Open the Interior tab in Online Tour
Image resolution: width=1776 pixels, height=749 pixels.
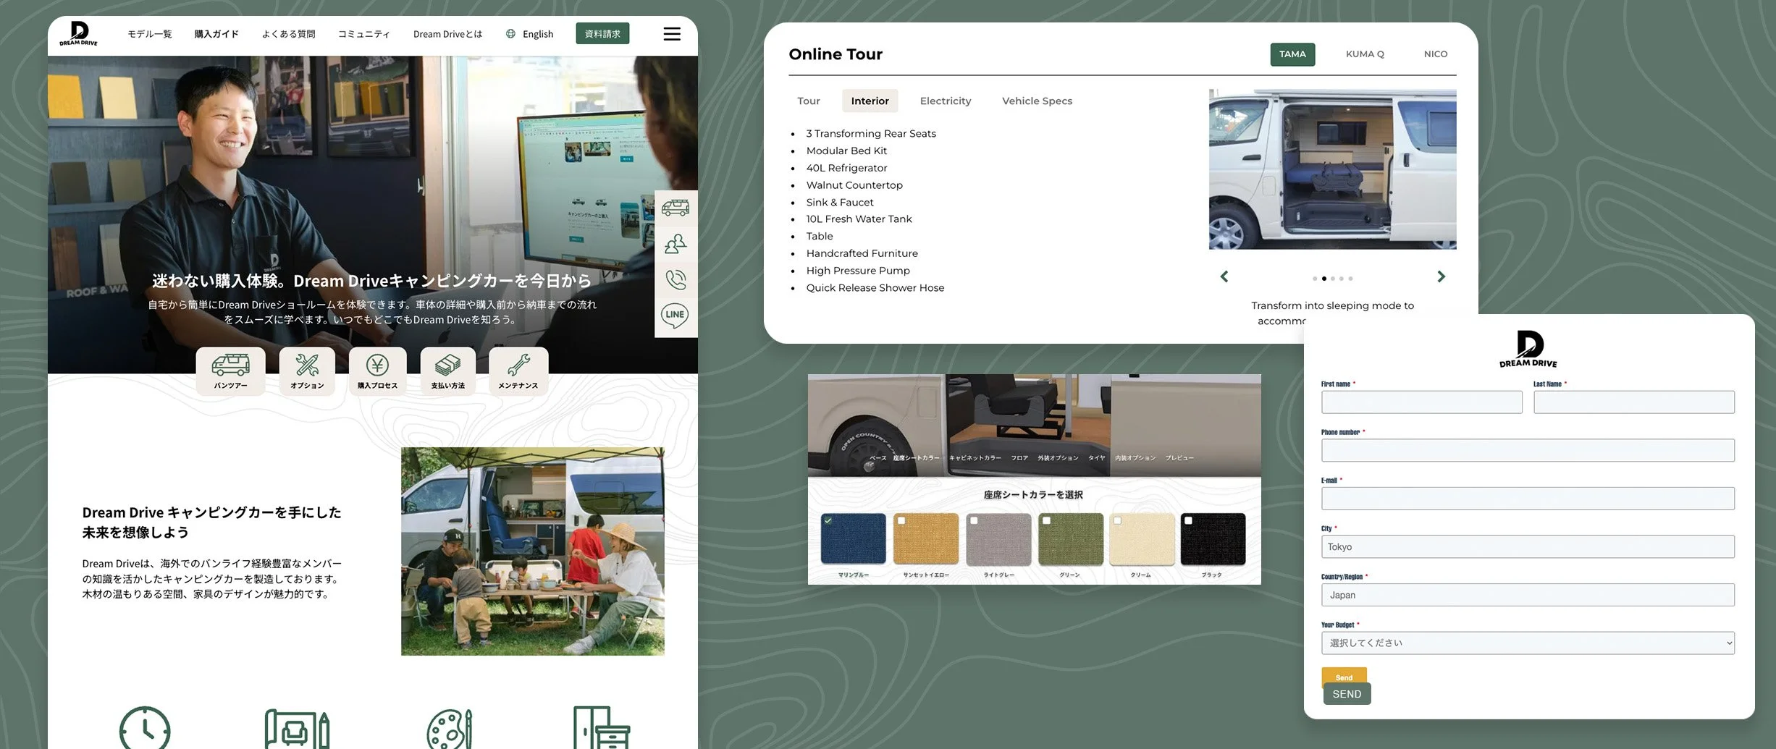[x=870, y=101]
